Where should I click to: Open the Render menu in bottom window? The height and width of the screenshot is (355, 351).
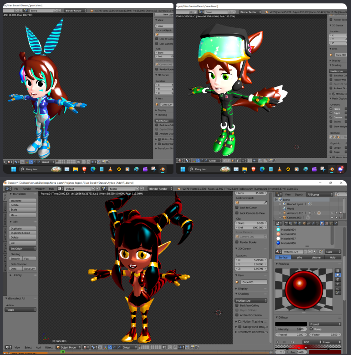tap(27, 188)
